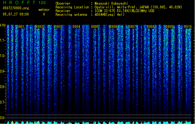Click the 0905 time marker
The height and width of the screenshot is (124, 195).
click(x=95, y=27)
